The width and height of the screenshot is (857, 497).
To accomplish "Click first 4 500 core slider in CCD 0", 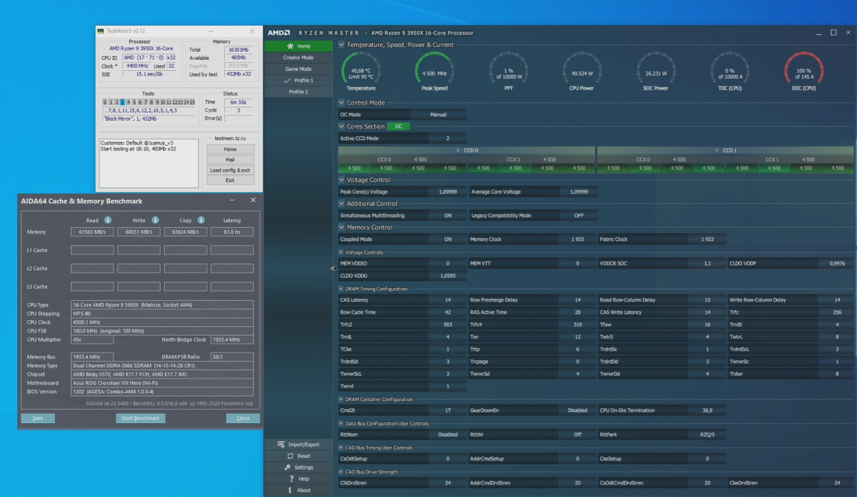I will point(354,168).
